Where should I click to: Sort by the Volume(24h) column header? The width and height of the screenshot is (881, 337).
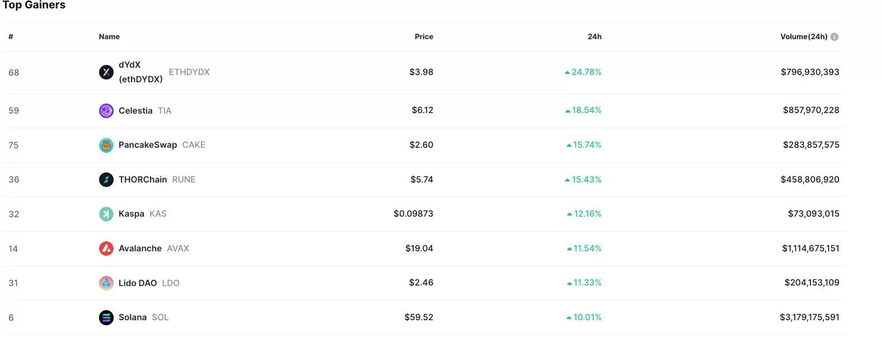[804, 37]
